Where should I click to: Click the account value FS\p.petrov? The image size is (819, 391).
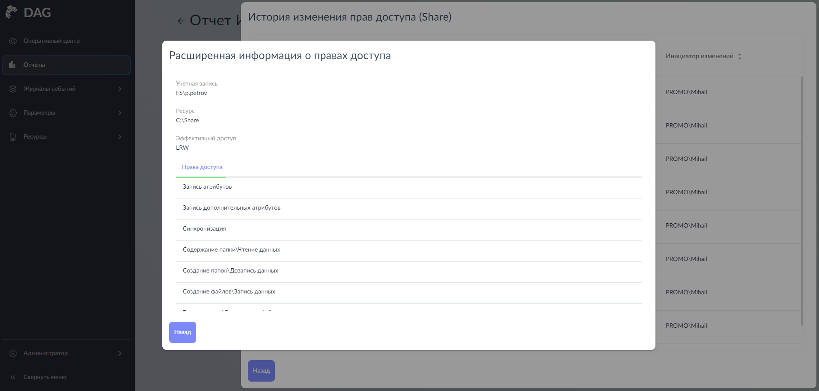191,93
